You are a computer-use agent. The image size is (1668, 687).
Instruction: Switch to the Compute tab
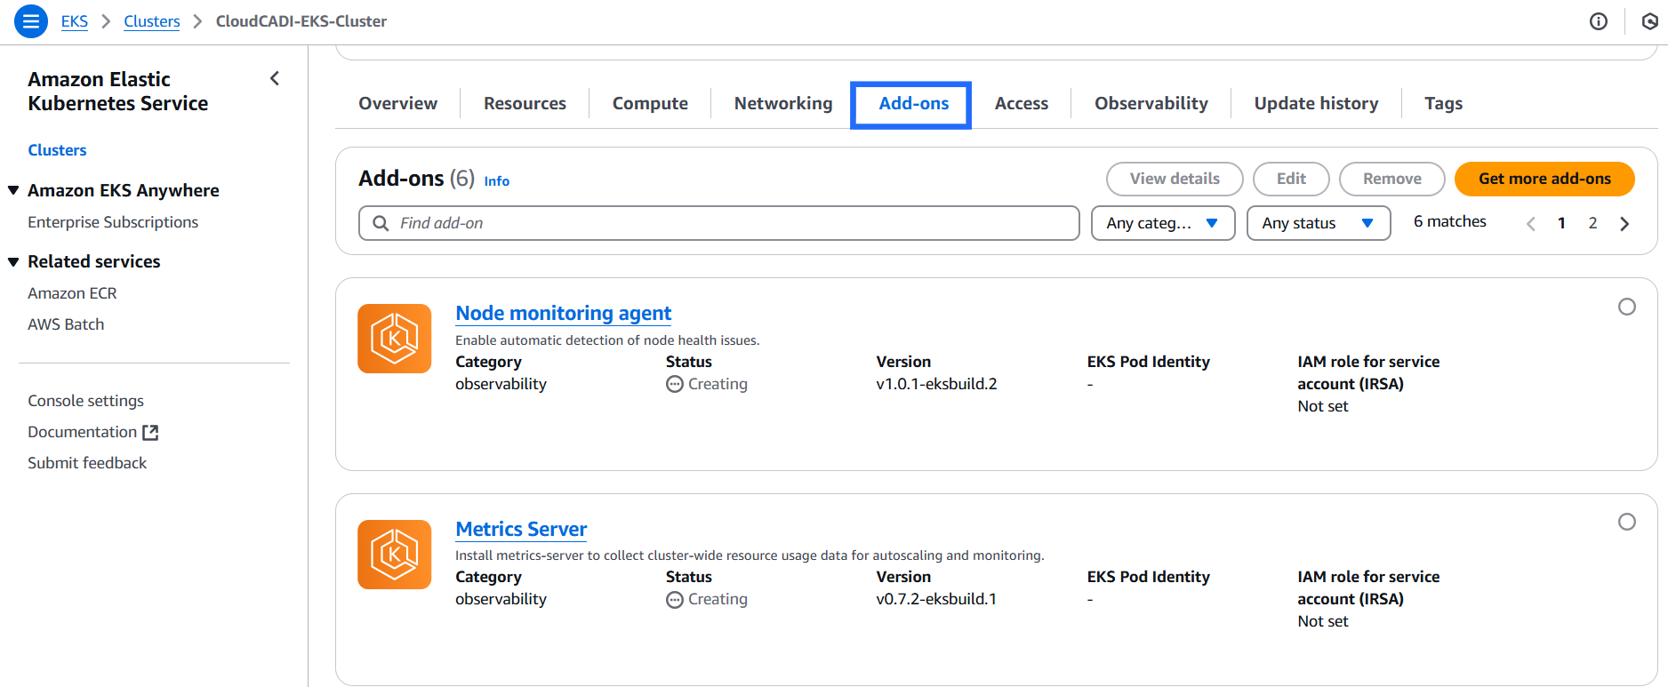(650, 103)
